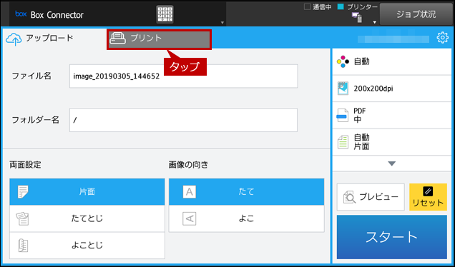Click the reset eraser icon

pyautogui.click(x=428, y=191)
